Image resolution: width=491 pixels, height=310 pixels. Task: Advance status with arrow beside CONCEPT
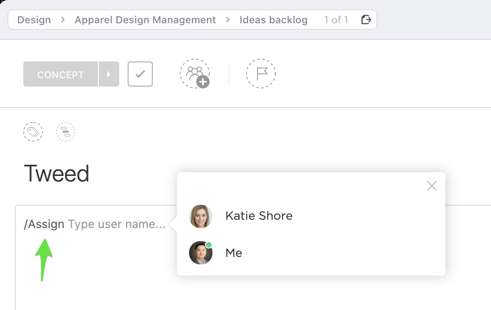coord(109,74)
